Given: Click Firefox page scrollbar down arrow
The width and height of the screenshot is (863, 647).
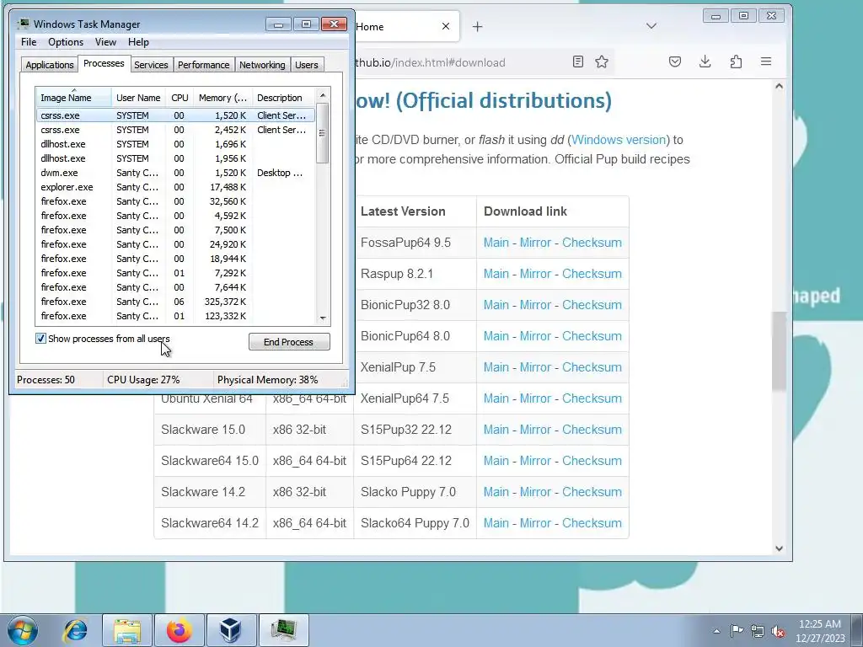Looking at the screenshot, I should [x=779, y=548].
